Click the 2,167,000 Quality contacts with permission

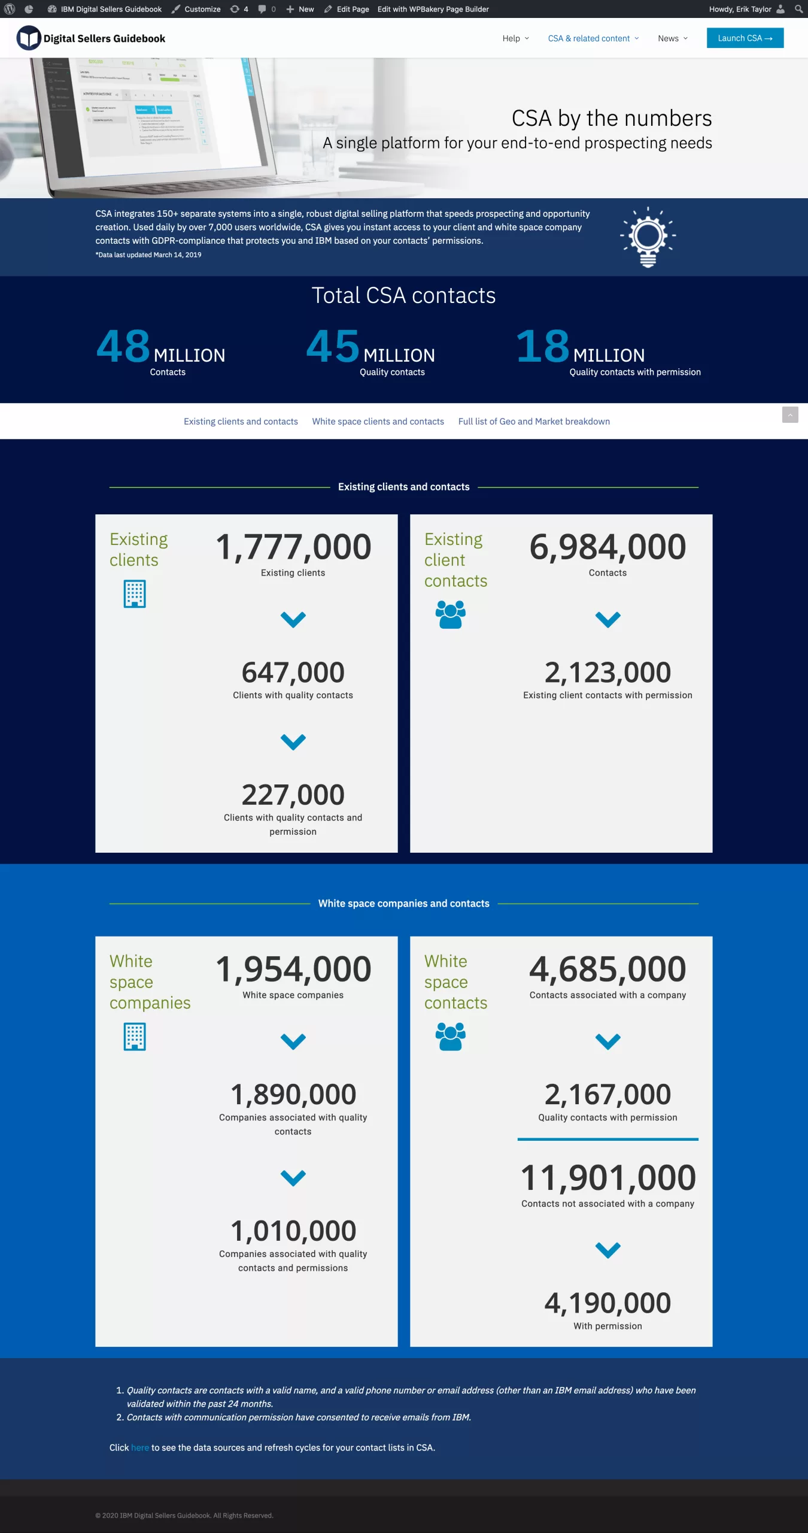(x=608, y=1095)
